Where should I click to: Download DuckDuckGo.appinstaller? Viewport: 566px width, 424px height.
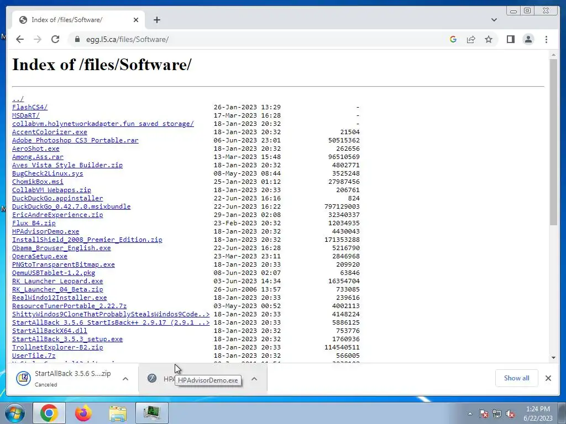pyautogui.click(x=57, y=198)
